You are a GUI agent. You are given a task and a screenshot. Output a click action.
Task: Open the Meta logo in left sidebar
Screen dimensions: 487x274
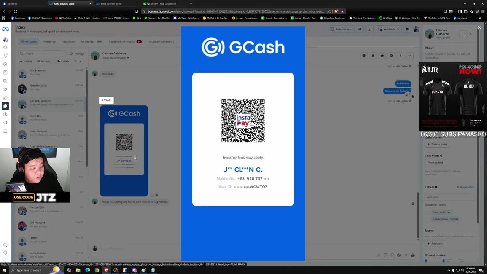pos(5,29)
